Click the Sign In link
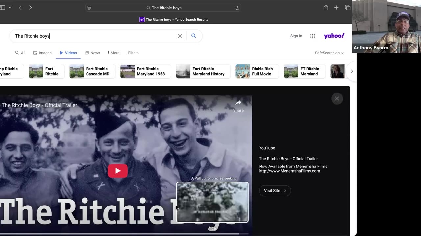This screenshot has width=421, height=236. click(296, 36)
